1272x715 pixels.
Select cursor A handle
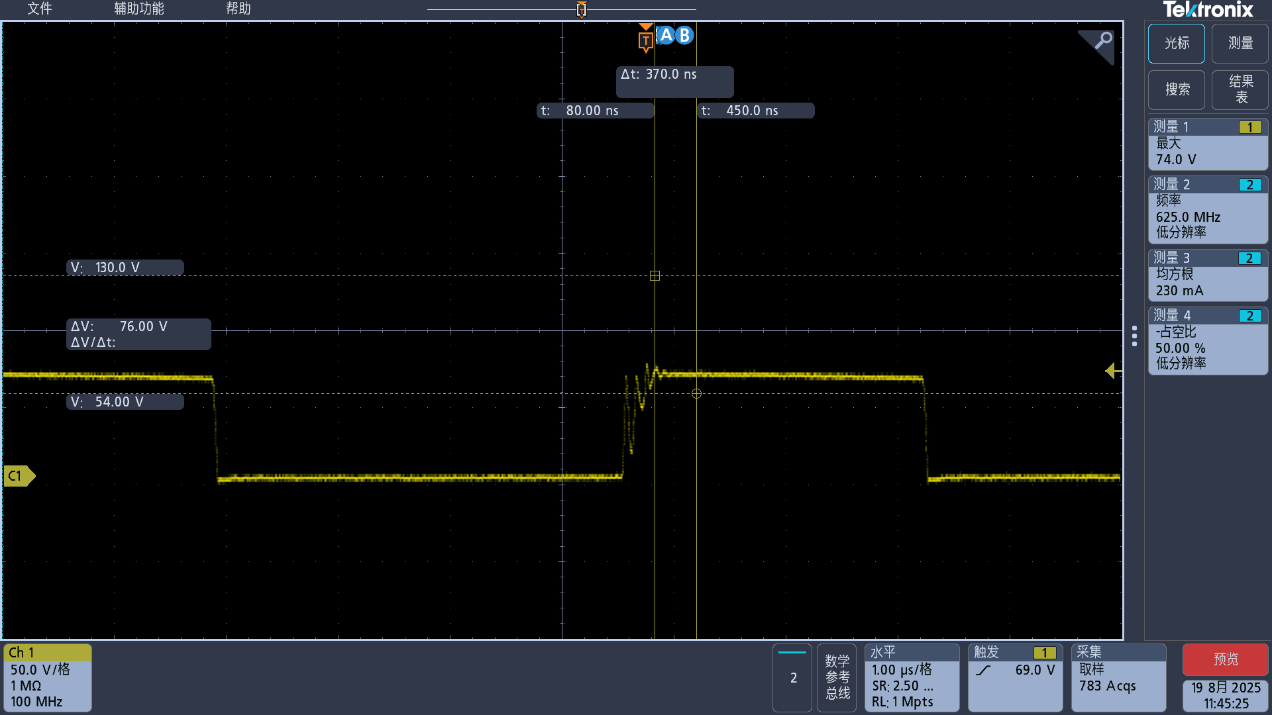point(666,35)
